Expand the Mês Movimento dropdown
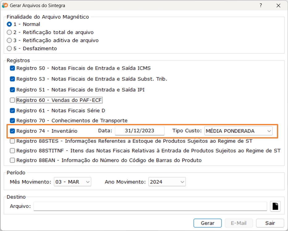The width and height of the screenshot is (288, 231). tap(73, 182)
